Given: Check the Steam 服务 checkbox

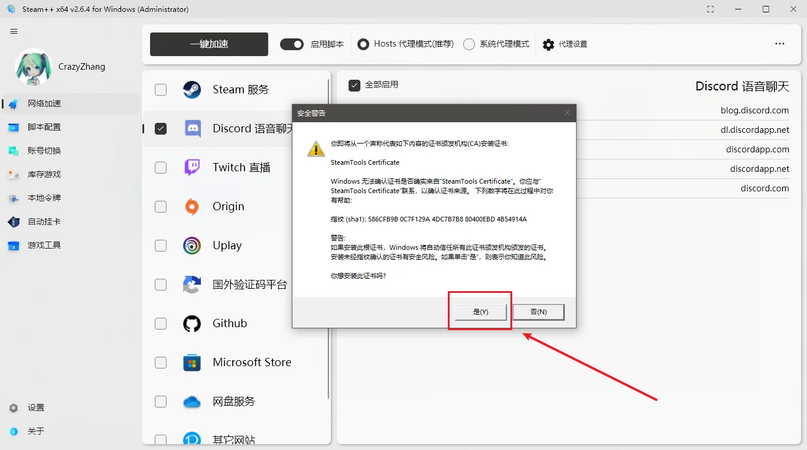Looking at the screenshot, I should pyautogui.click(x=161, y=90).
